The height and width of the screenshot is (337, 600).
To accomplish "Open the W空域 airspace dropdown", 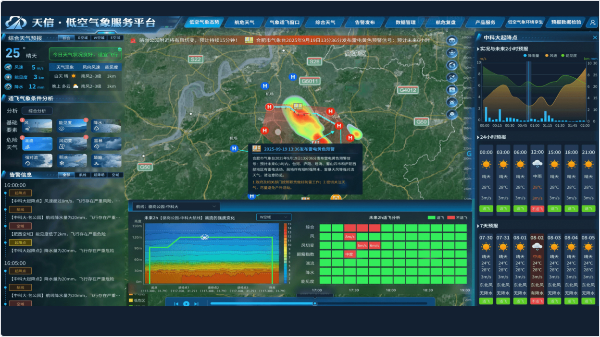I will click(273, 217).
